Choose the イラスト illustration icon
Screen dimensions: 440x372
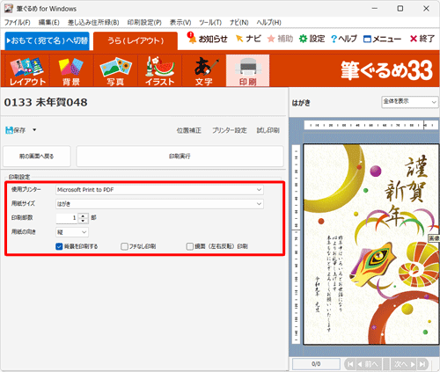point(160,70)
